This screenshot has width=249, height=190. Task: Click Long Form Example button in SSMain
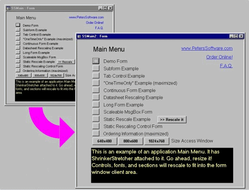18,52
